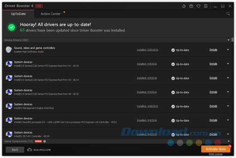
Task: Open Details for Z87 LPC Controller
Action: pos(213,134)
